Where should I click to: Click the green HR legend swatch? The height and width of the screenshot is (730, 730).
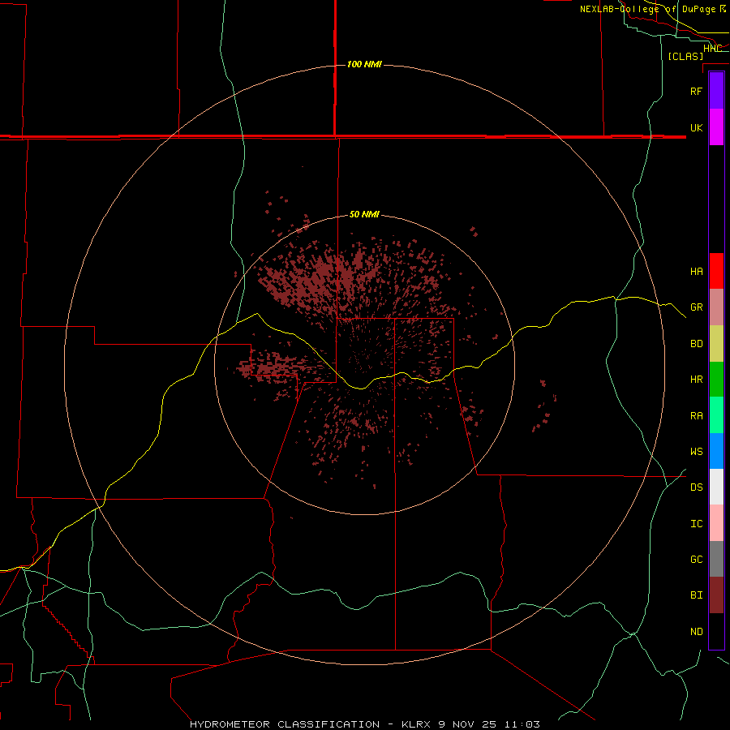point(716,380)
